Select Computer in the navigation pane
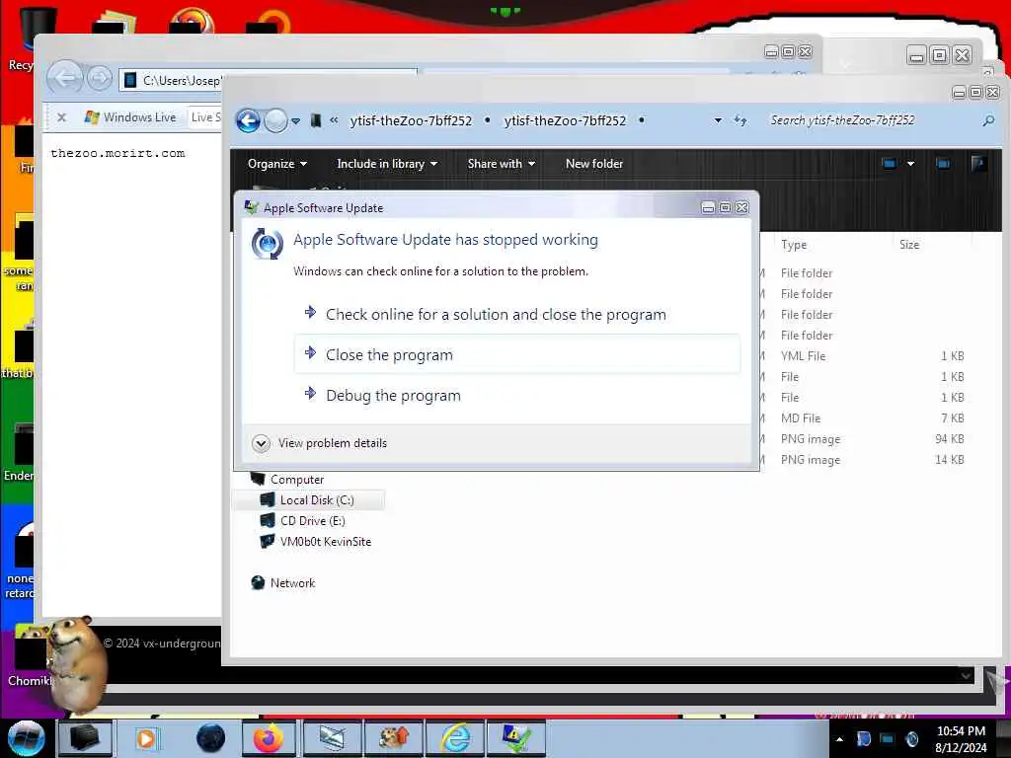 (296, 480)
